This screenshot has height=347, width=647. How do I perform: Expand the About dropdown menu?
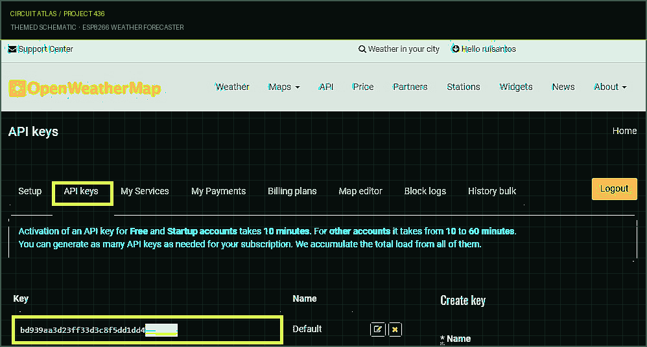point(610,87)
